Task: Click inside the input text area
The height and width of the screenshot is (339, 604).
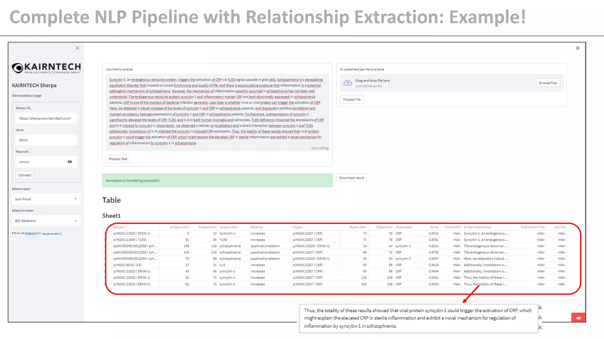Action: tap(217, 112)
